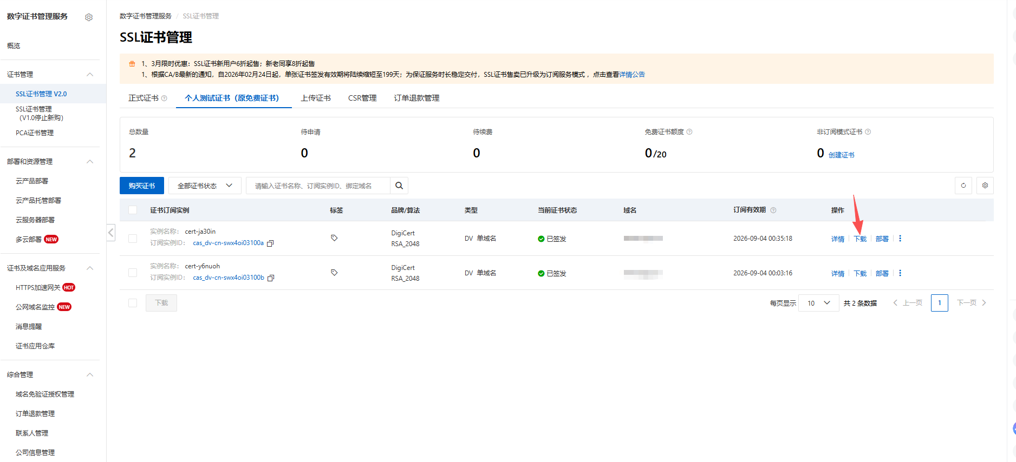Click the 购买证书 button
This screenshot has width=1016, height=462.
tap(141, 186)
